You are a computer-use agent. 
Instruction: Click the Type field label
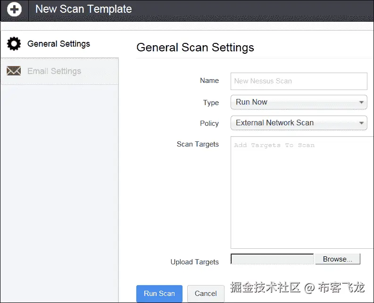click(211, 103)
